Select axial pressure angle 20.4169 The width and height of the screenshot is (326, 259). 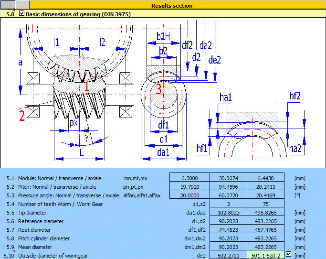(x=265, y=195)
